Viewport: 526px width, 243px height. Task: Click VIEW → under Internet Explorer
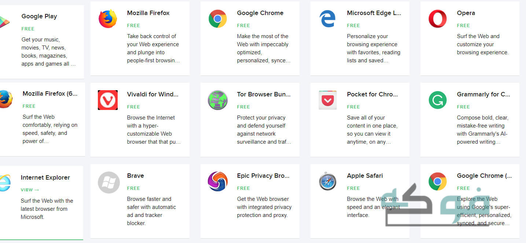click(30, 190)
